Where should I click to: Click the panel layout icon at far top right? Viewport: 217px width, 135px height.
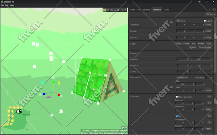214,10
